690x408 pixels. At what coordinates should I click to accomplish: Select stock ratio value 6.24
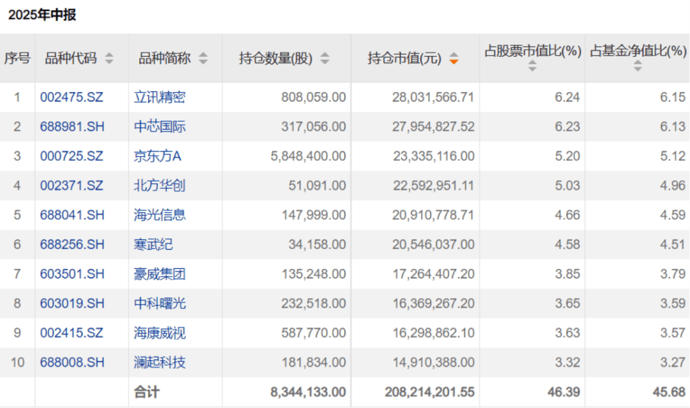tap(567, 96)
